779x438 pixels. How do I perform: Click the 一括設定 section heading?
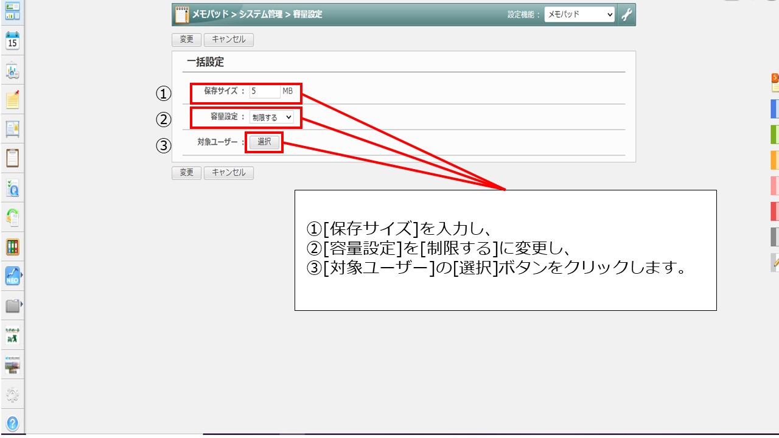pyautogui.click(x=205, y=62)
